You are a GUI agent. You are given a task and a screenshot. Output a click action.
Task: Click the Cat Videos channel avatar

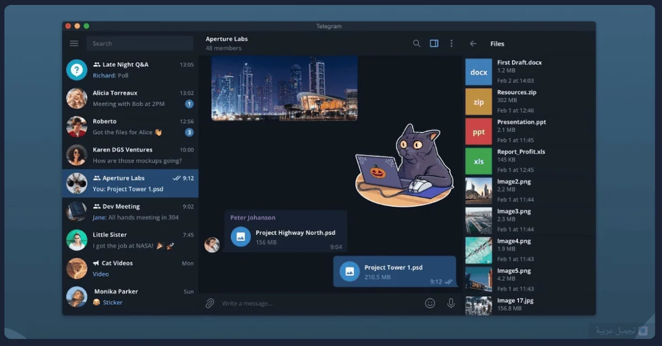tap(77, 268)
